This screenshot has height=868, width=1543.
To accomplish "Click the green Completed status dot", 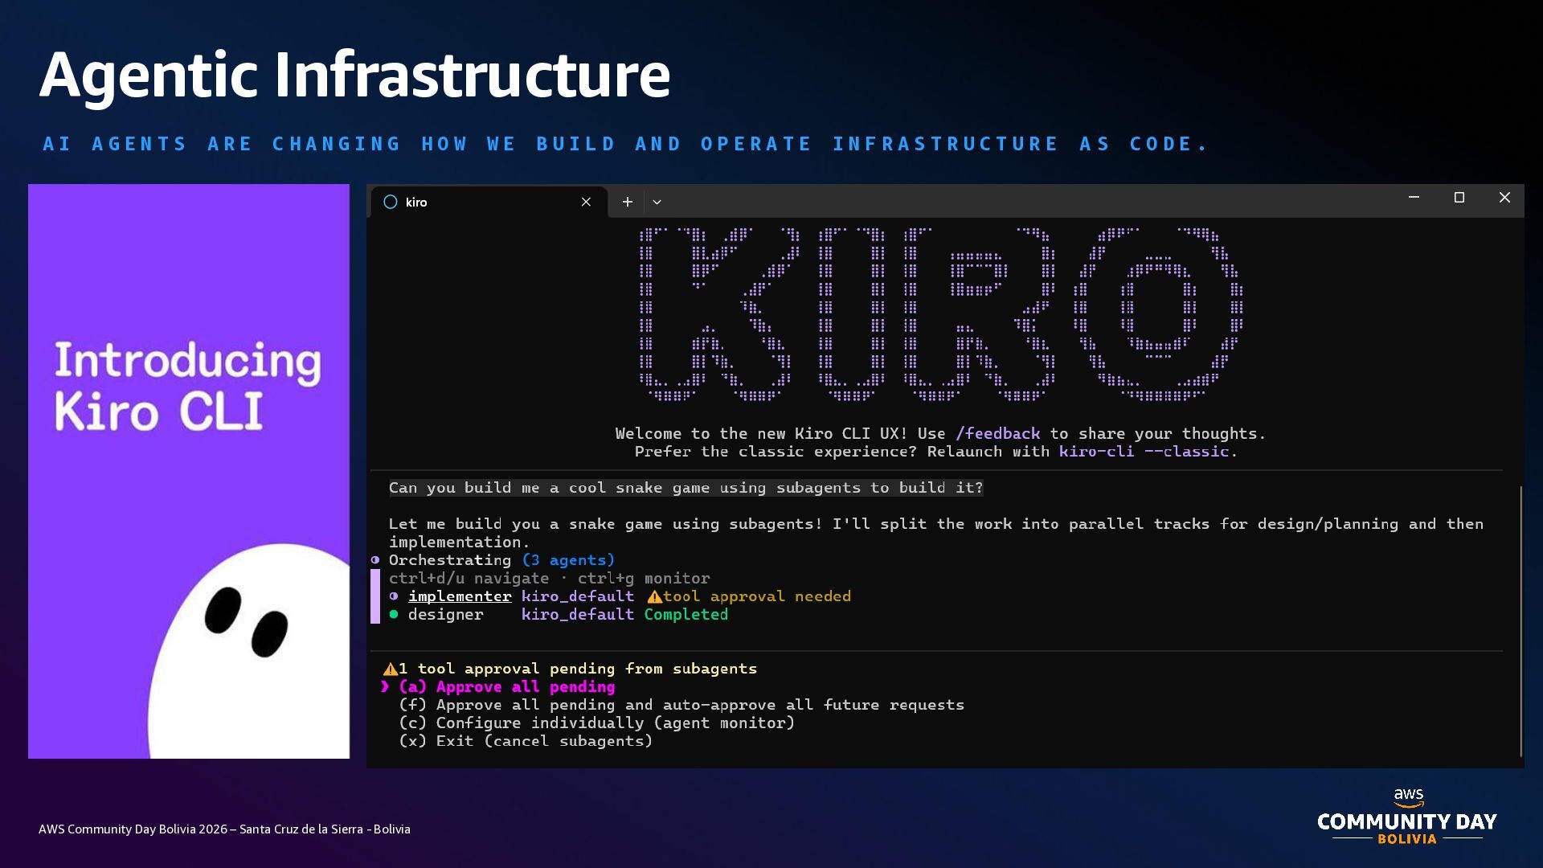I will [394, 615].
